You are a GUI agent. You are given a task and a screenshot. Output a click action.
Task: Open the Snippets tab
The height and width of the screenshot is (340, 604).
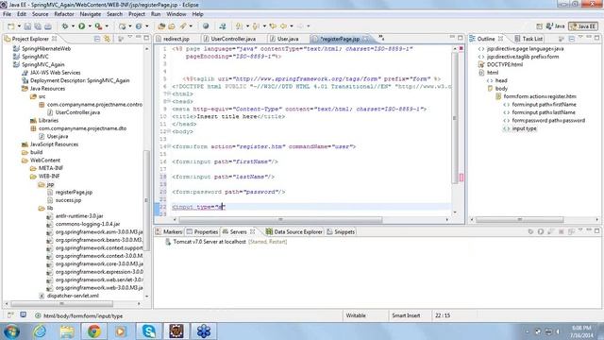click(341, 232)
